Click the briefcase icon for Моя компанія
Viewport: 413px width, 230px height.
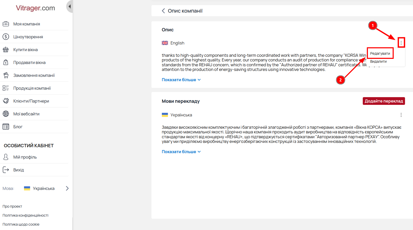(x=6, y=24)
